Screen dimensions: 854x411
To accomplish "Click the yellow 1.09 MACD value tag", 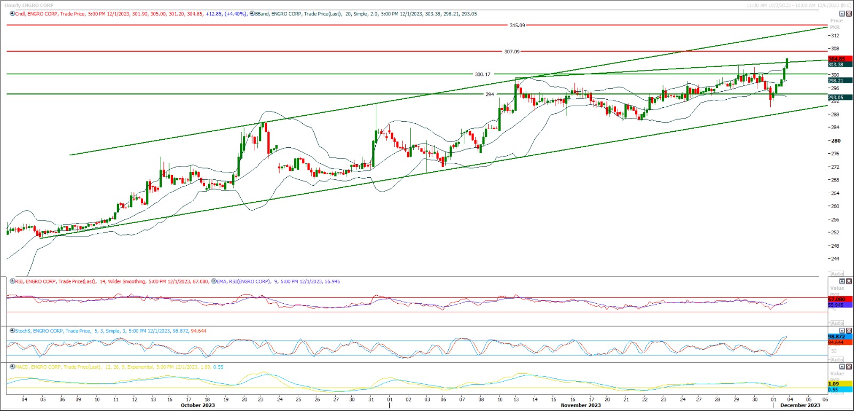I will click(840, 384).
